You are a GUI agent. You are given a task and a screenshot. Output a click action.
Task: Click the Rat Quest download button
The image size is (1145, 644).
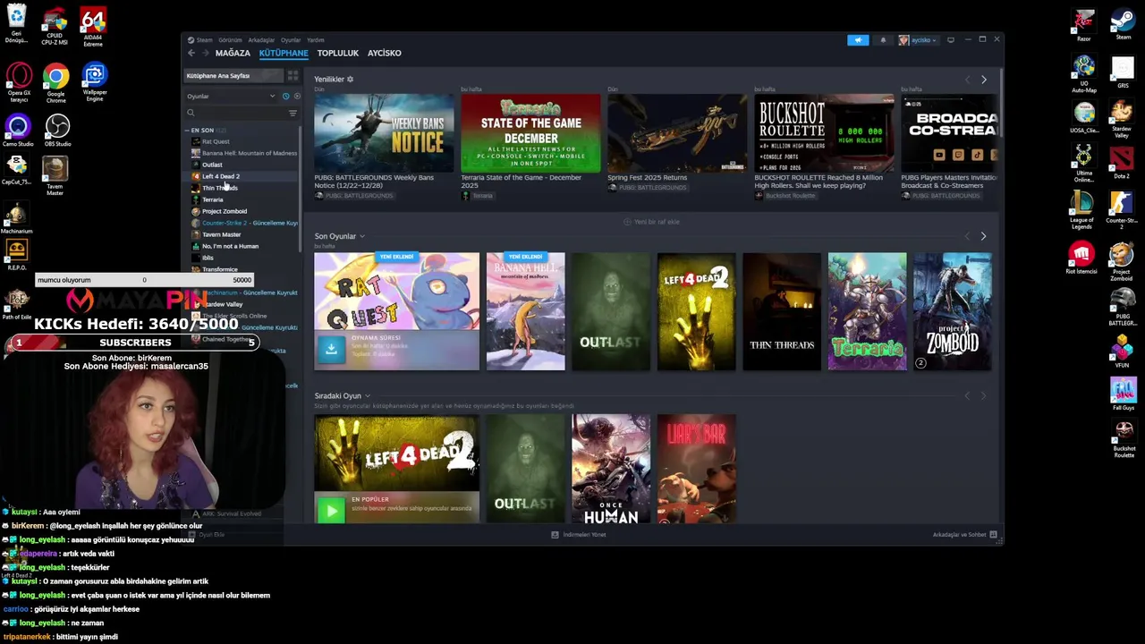(x=331, y=350)
